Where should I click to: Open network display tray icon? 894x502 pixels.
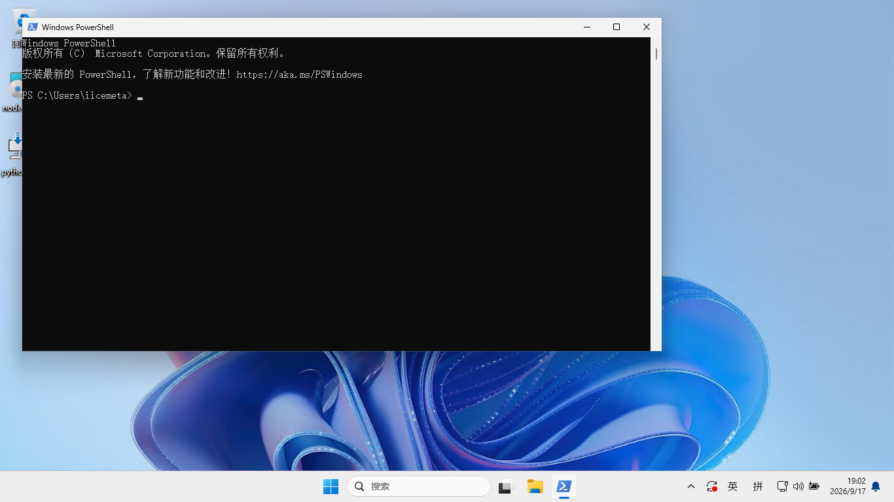tap(782, 486)
